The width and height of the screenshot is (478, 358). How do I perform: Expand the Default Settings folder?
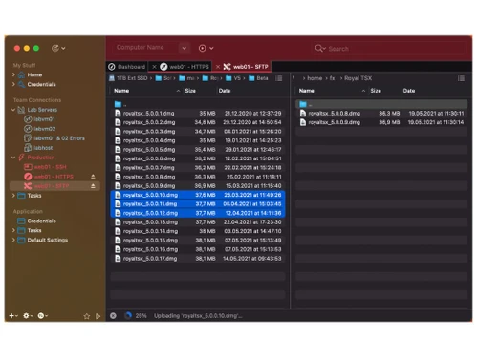13,240
